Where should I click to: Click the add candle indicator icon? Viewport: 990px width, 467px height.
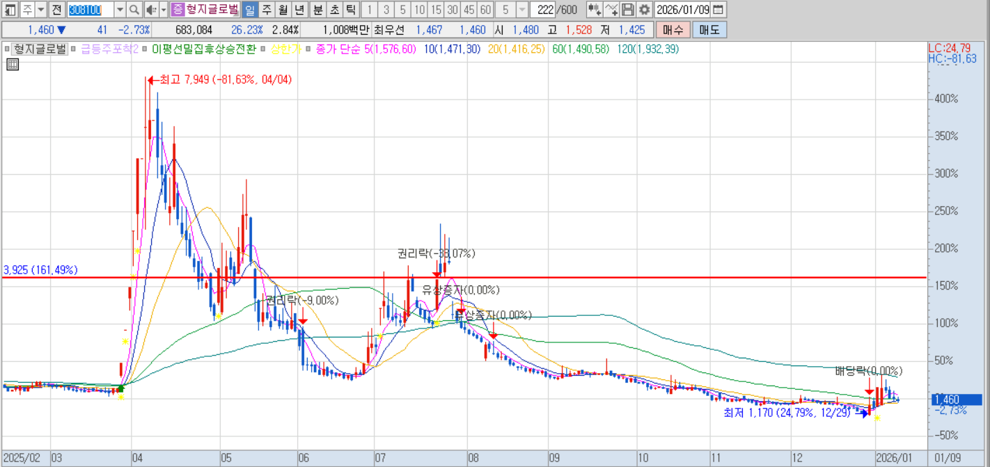click(x=595, y=10)
